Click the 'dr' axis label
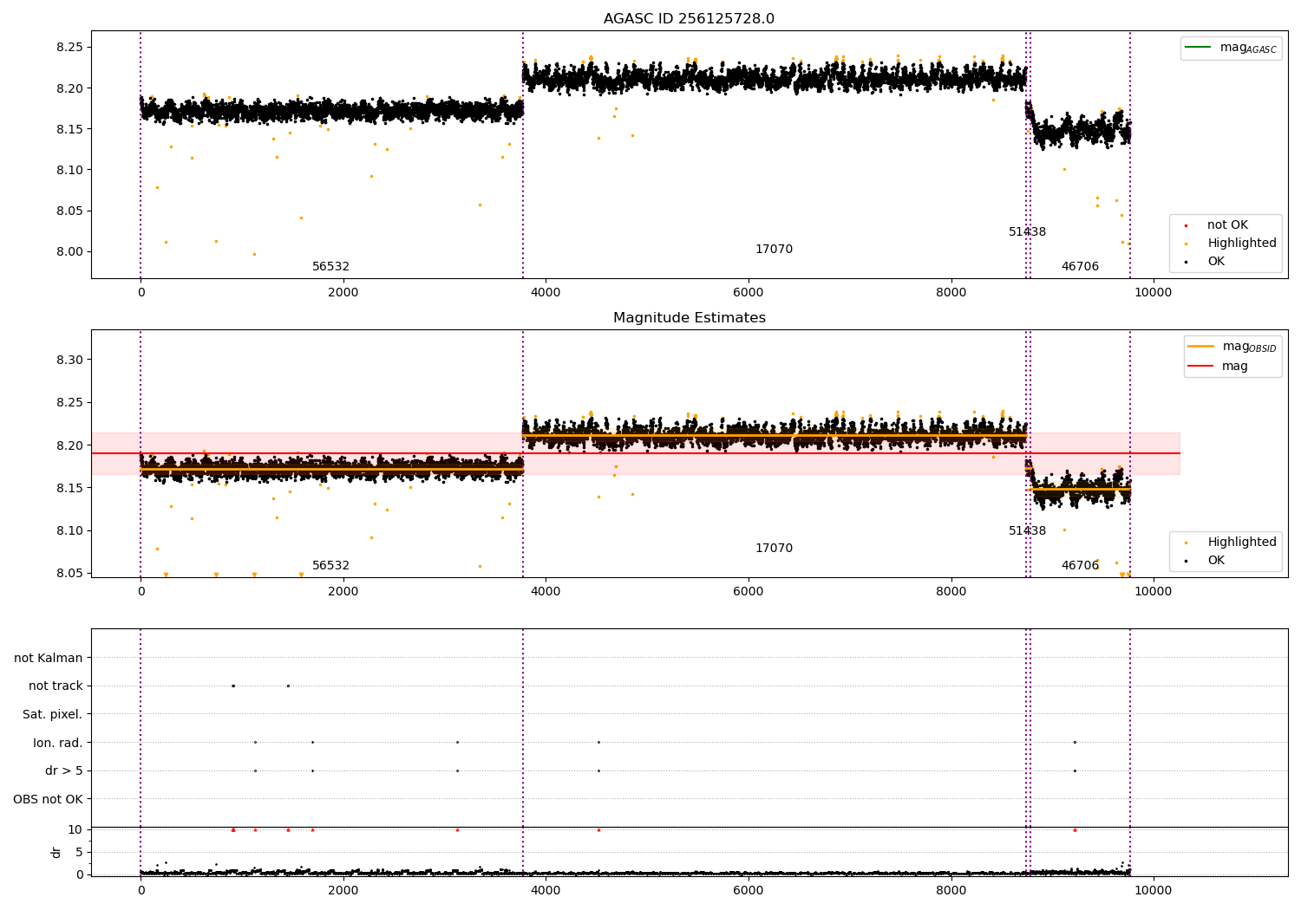Image resolution: width=1301 pixels, height=910 pixels. point(56,852)
